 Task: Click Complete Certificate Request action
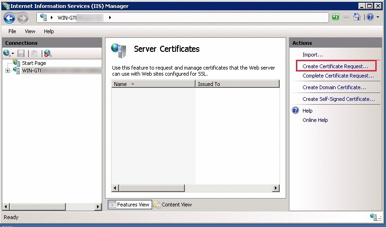point(338,76)
